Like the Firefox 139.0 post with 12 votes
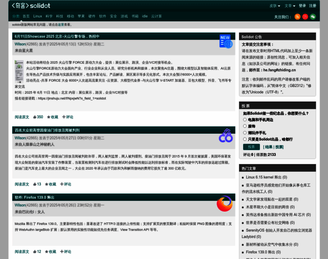This screenshot has height=259, width=328. (37, 252)
